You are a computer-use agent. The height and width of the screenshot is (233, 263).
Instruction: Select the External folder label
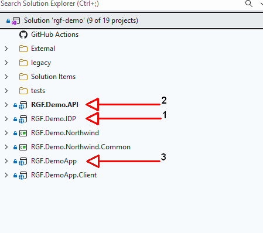point(43,49)
